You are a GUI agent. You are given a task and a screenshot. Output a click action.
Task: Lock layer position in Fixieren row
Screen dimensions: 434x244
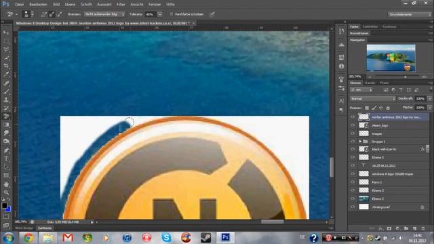pyautogui.click(x=381, y=108)
